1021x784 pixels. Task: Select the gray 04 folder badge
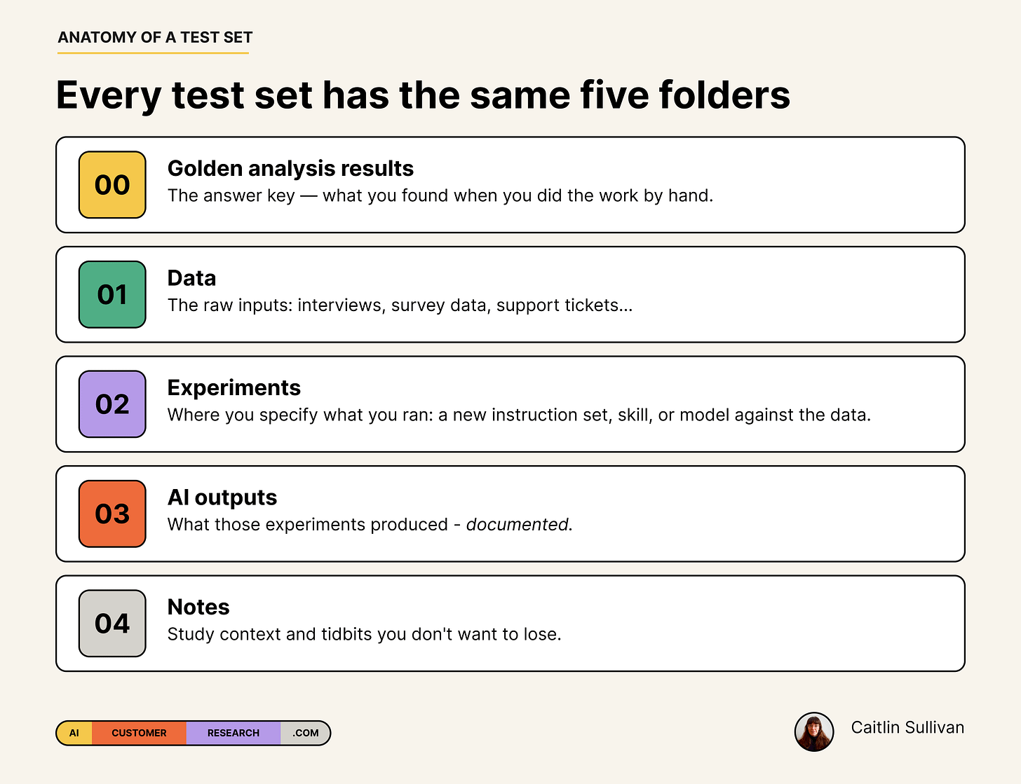point(112,624)
